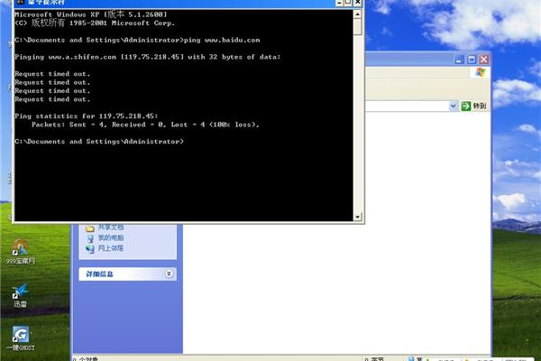Click the command prompt scrollbar up arrow
This screenshot has width=541, height=361.
[357, 14]
